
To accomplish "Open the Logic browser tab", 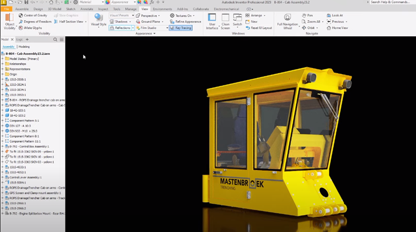I will (x=19, y=40).
